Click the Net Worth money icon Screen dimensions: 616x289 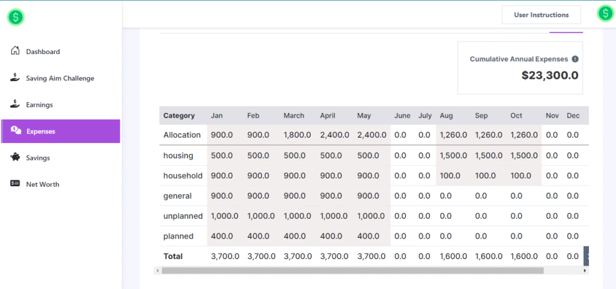coord(16,184)
